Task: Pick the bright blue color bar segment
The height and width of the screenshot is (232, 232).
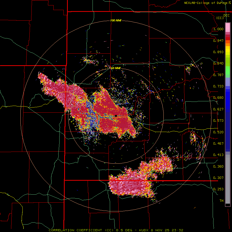Action: click(x=228, y=101)
